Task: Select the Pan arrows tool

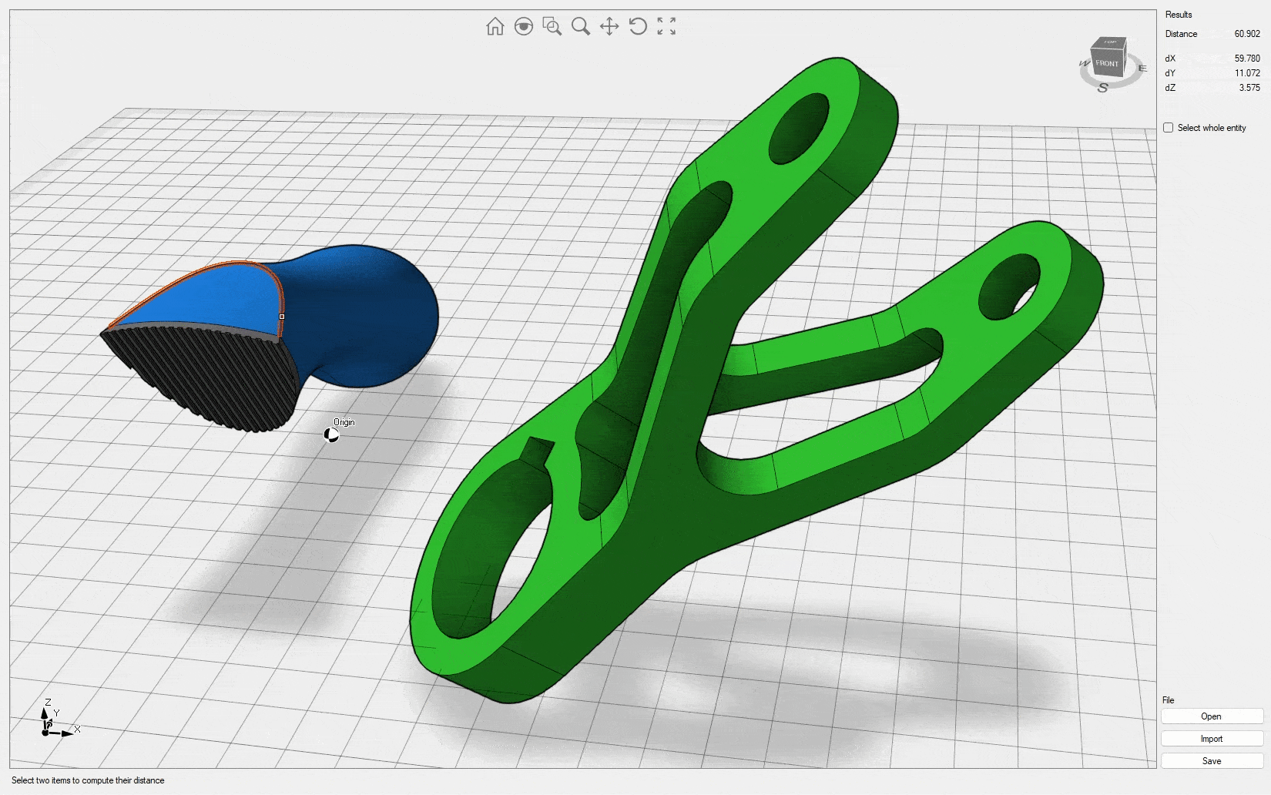Action: click(x=609, y=27)
